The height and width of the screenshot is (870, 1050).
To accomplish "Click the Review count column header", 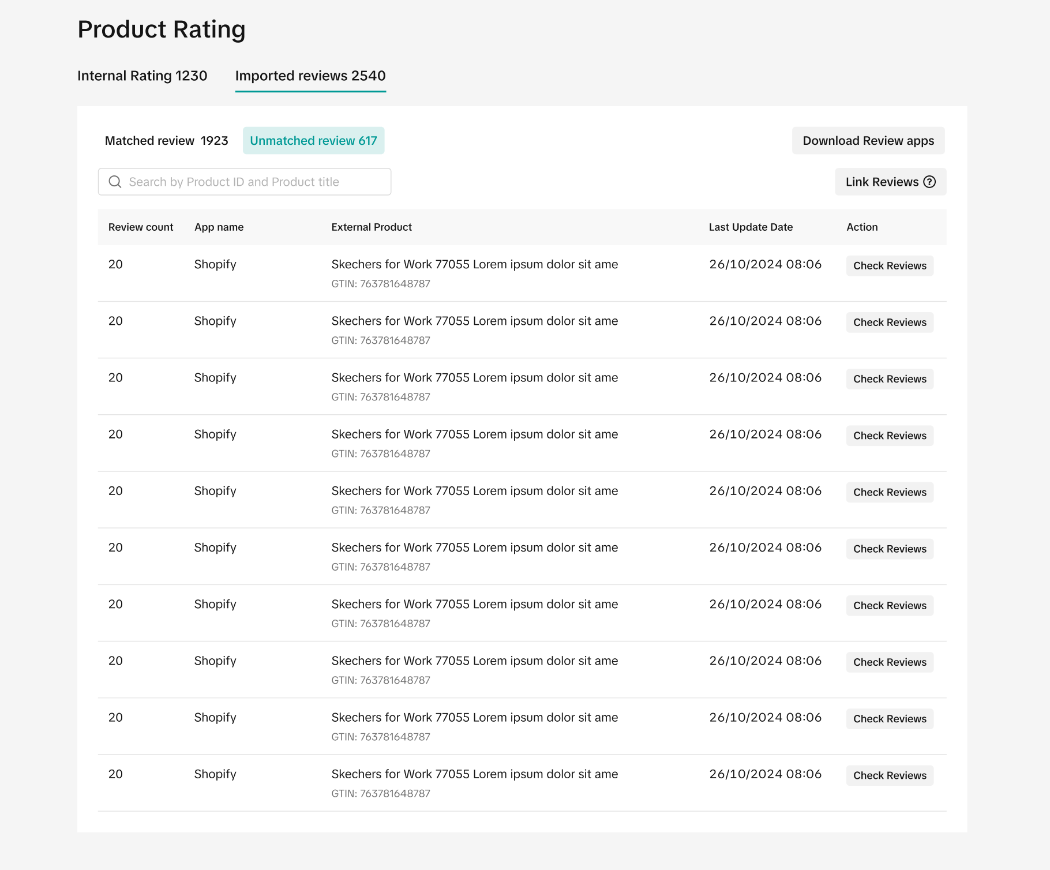I will pos(141,227).
